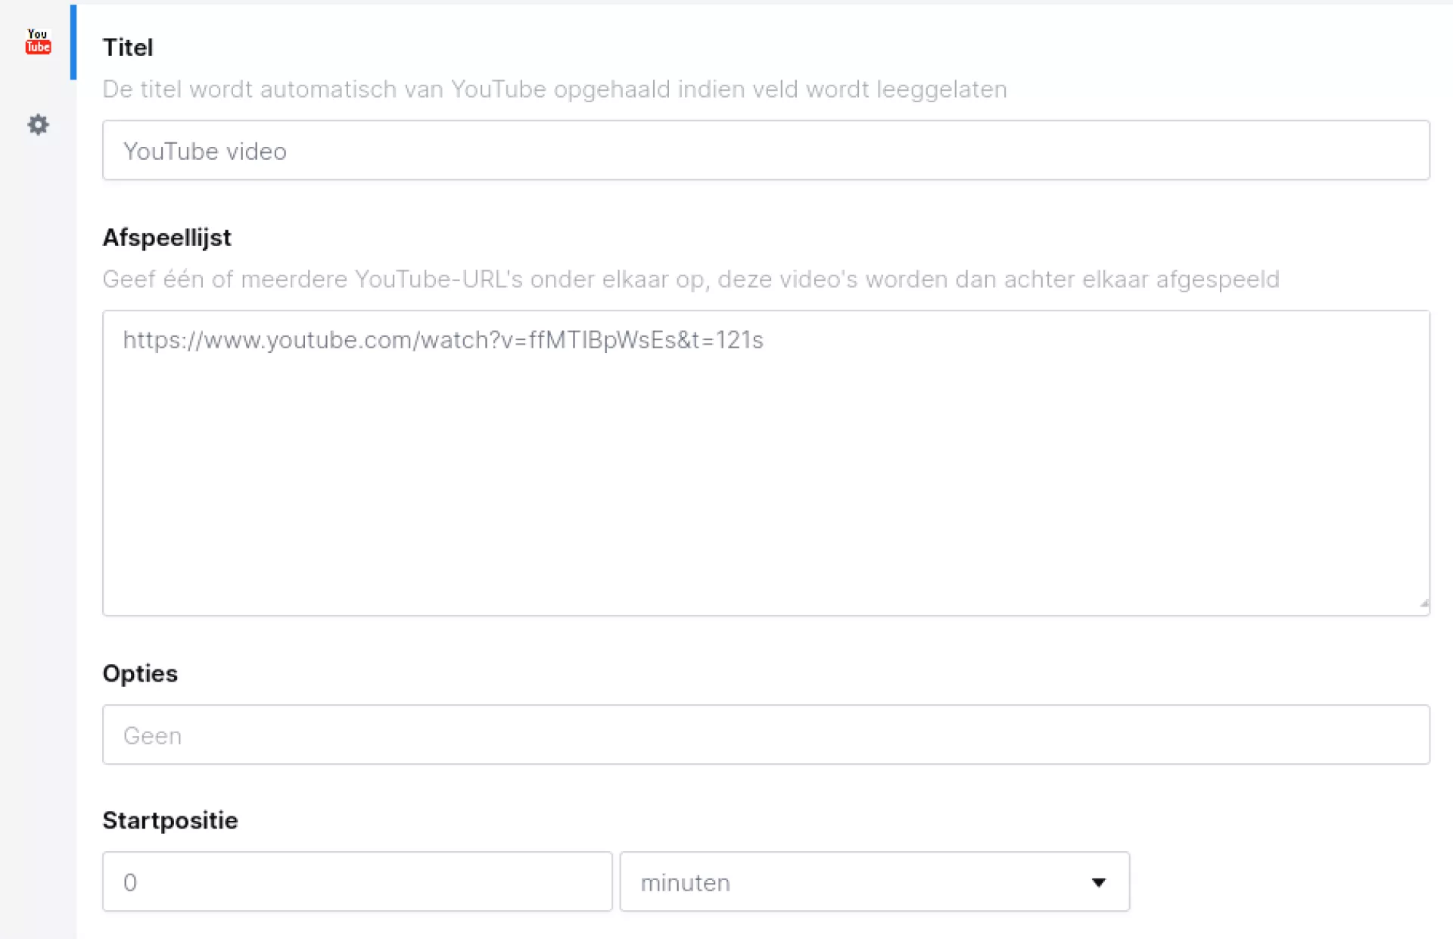The width and height of the screenshot is (1453, 939).
Task: Click the Startpositie field label
Action: tap(170, 820)
